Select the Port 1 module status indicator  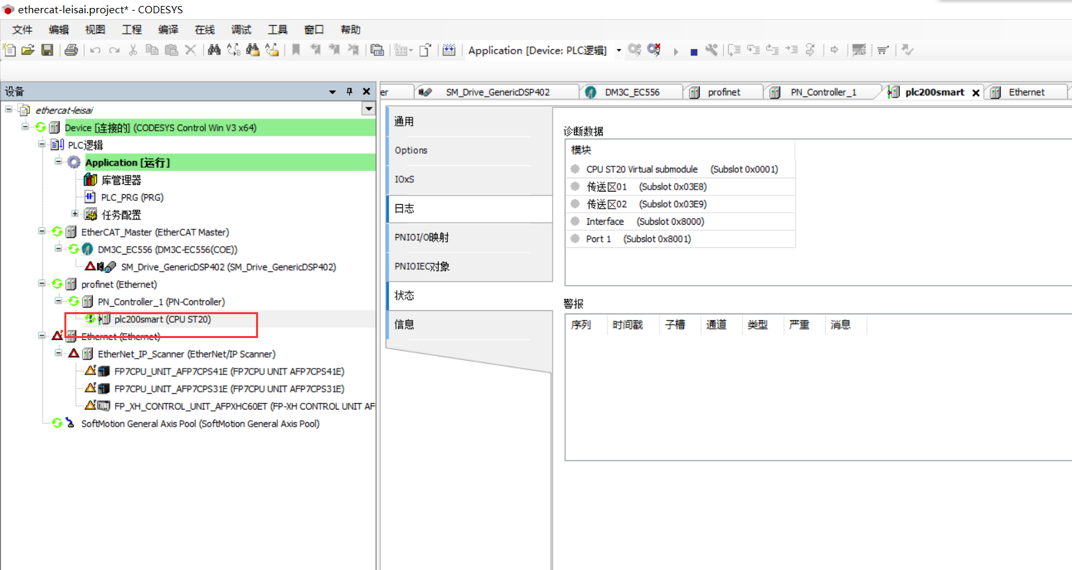575,239
